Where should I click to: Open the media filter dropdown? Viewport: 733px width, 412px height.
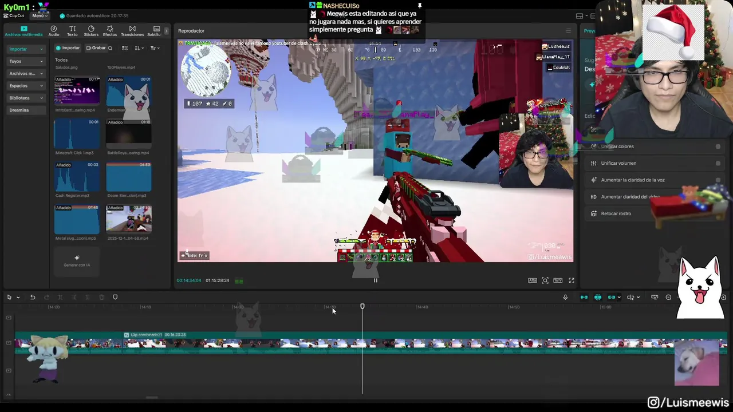(x=155, y=48)
